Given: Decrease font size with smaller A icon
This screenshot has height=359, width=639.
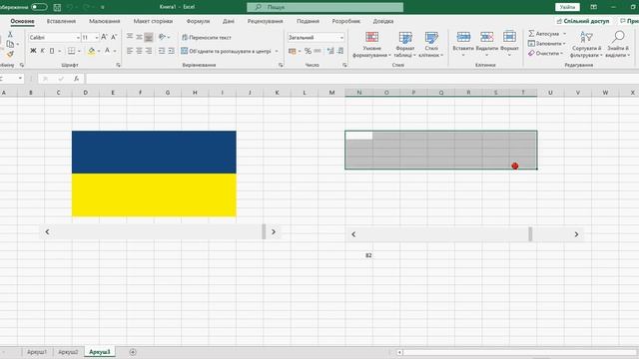Looking at the screenshot, I should (114, 37).
